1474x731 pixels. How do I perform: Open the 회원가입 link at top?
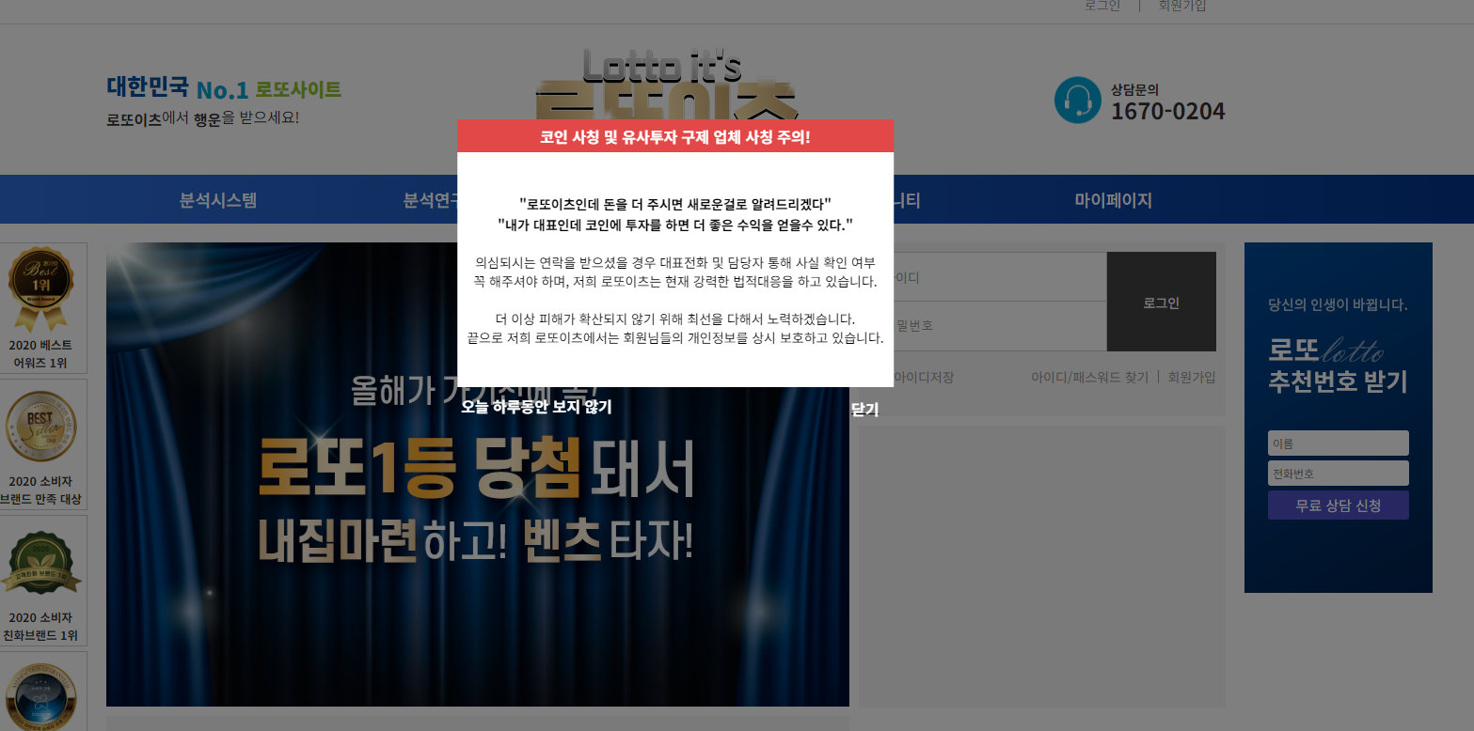[x=1182, y=6]
